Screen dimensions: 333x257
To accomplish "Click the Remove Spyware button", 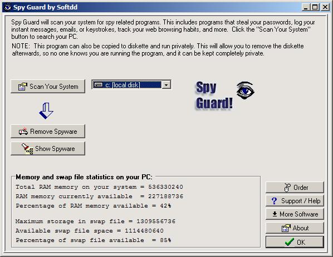I will tap(48, 131).
